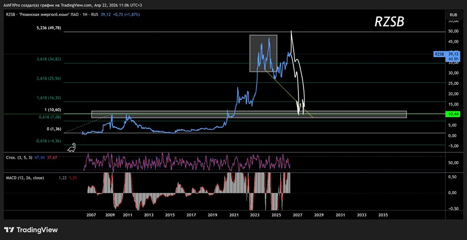Screen dimensions: 467x240
Task: Click the 2023 label on the time axis
Action: (x=255, y=215)
